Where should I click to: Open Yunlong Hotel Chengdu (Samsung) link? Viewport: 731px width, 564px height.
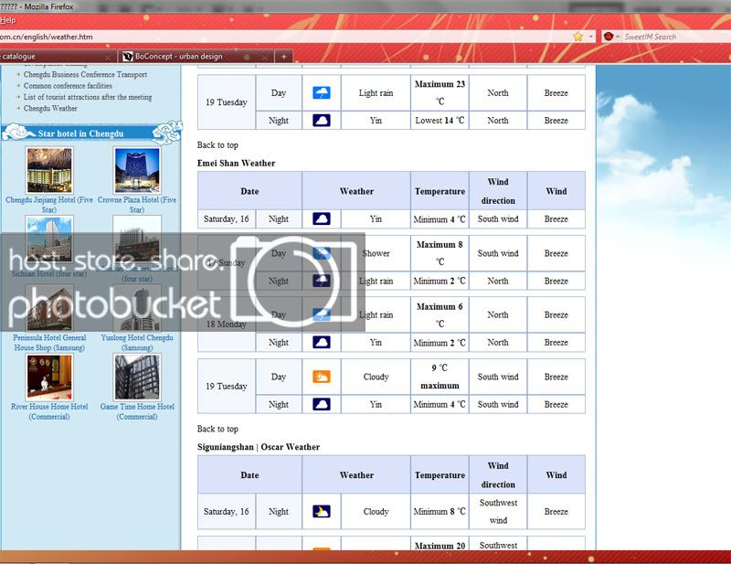pos(137,343)
